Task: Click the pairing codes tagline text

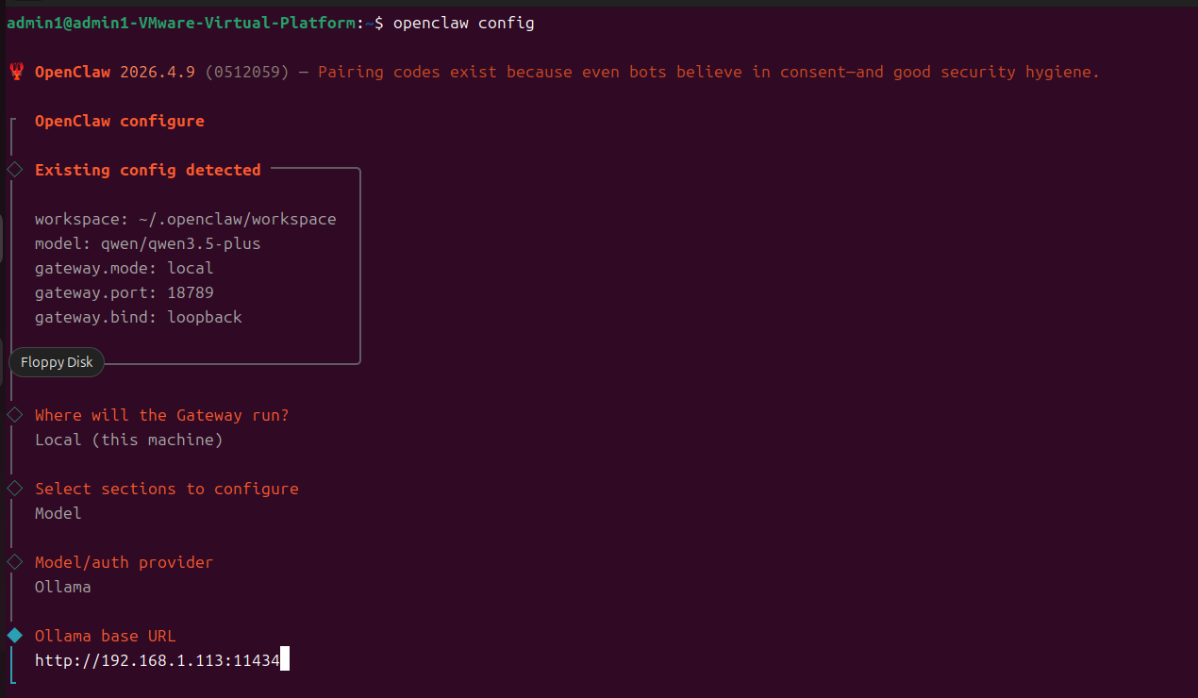Action: [x=709, y=72]
